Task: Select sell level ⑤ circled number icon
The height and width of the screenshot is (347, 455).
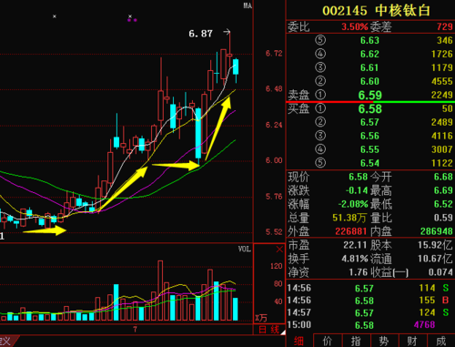Action: [320, 40]
